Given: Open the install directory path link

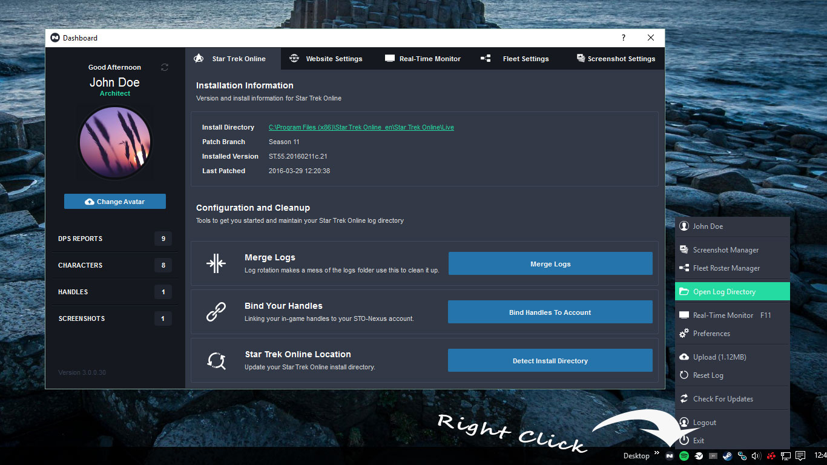Looking at the screenshot, I should coord(361,127).
